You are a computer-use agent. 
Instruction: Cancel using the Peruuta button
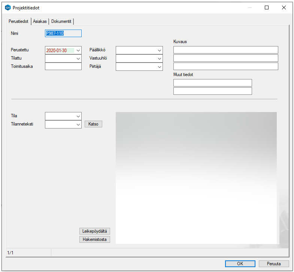[x=274, y=263]
